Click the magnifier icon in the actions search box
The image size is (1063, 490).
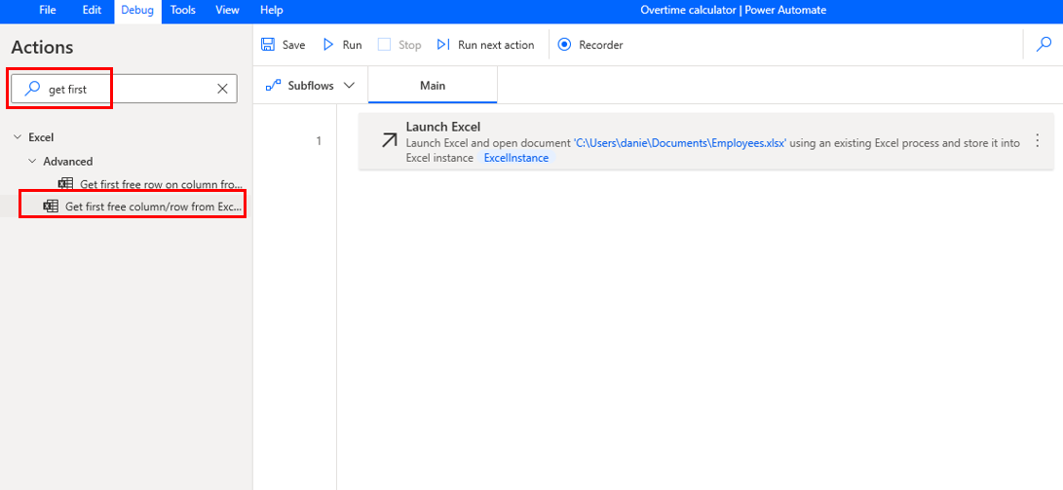(32, 89)
